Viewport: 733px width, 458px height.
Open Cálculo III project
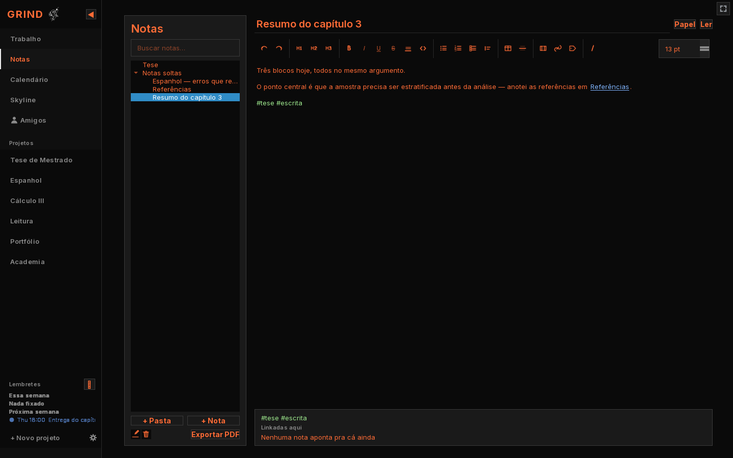[x=51, y=201]
